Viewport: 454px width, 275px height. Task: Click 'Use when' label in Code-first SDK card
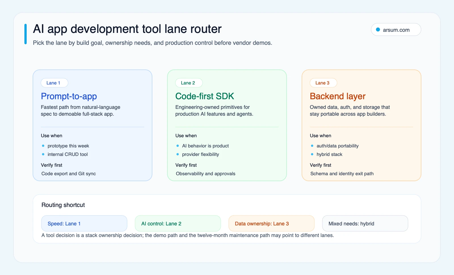[x=186, y=136]
